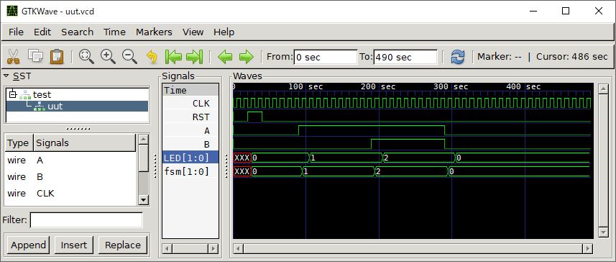Find previous edge with green left arrow

pos(225,57)
